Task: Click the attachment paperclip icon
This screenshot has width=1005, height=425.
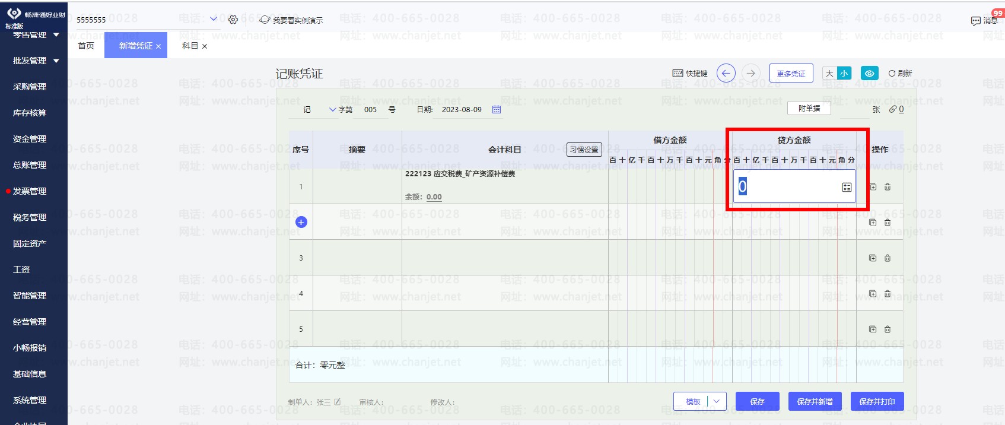Action: pos(893,109)
